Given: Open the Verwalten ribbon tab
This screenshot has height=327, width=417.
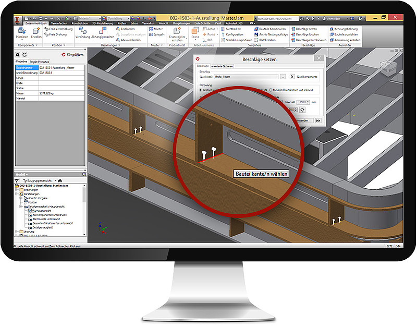Looking at the screenshot, I should (148, 23).
